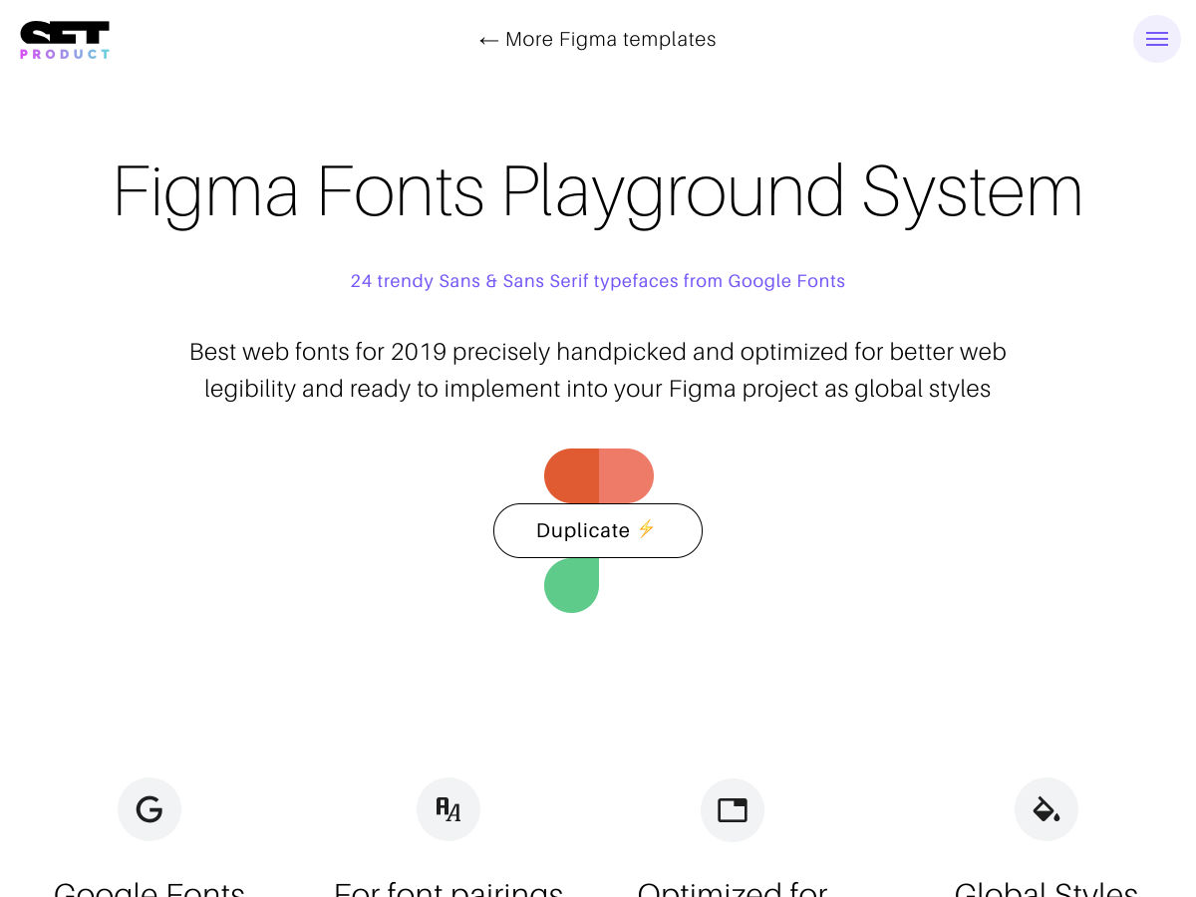The image size is (1196, 897).
Task: Click the dark orange Figma logo shape
Action: click(571, 475)
